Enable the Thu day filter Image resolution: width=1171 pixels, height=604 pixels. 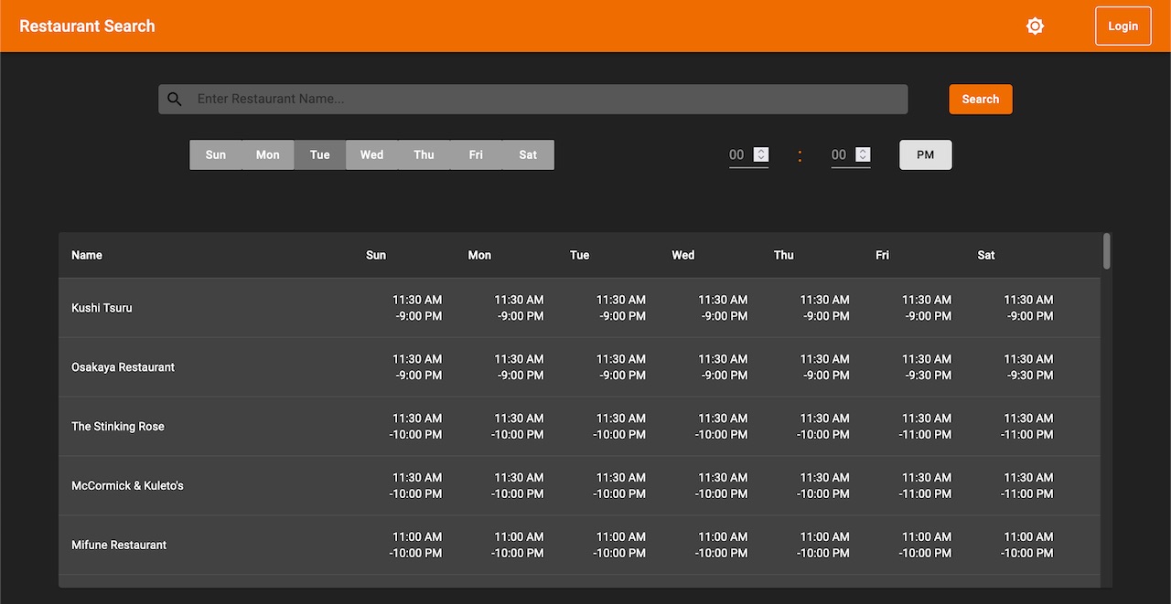424,155
